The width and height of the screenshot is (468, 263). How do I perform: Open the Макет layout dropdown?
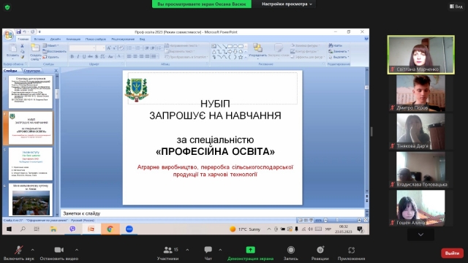pos(50,45)
